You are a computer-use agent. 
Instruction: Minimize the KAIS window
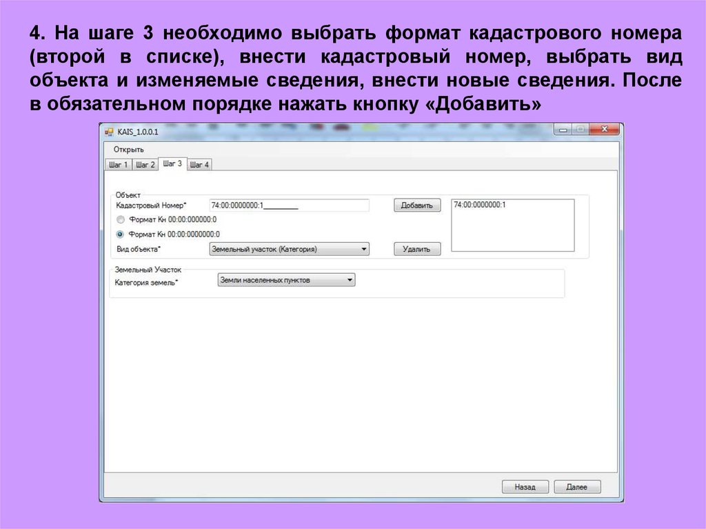pos(563,130)
